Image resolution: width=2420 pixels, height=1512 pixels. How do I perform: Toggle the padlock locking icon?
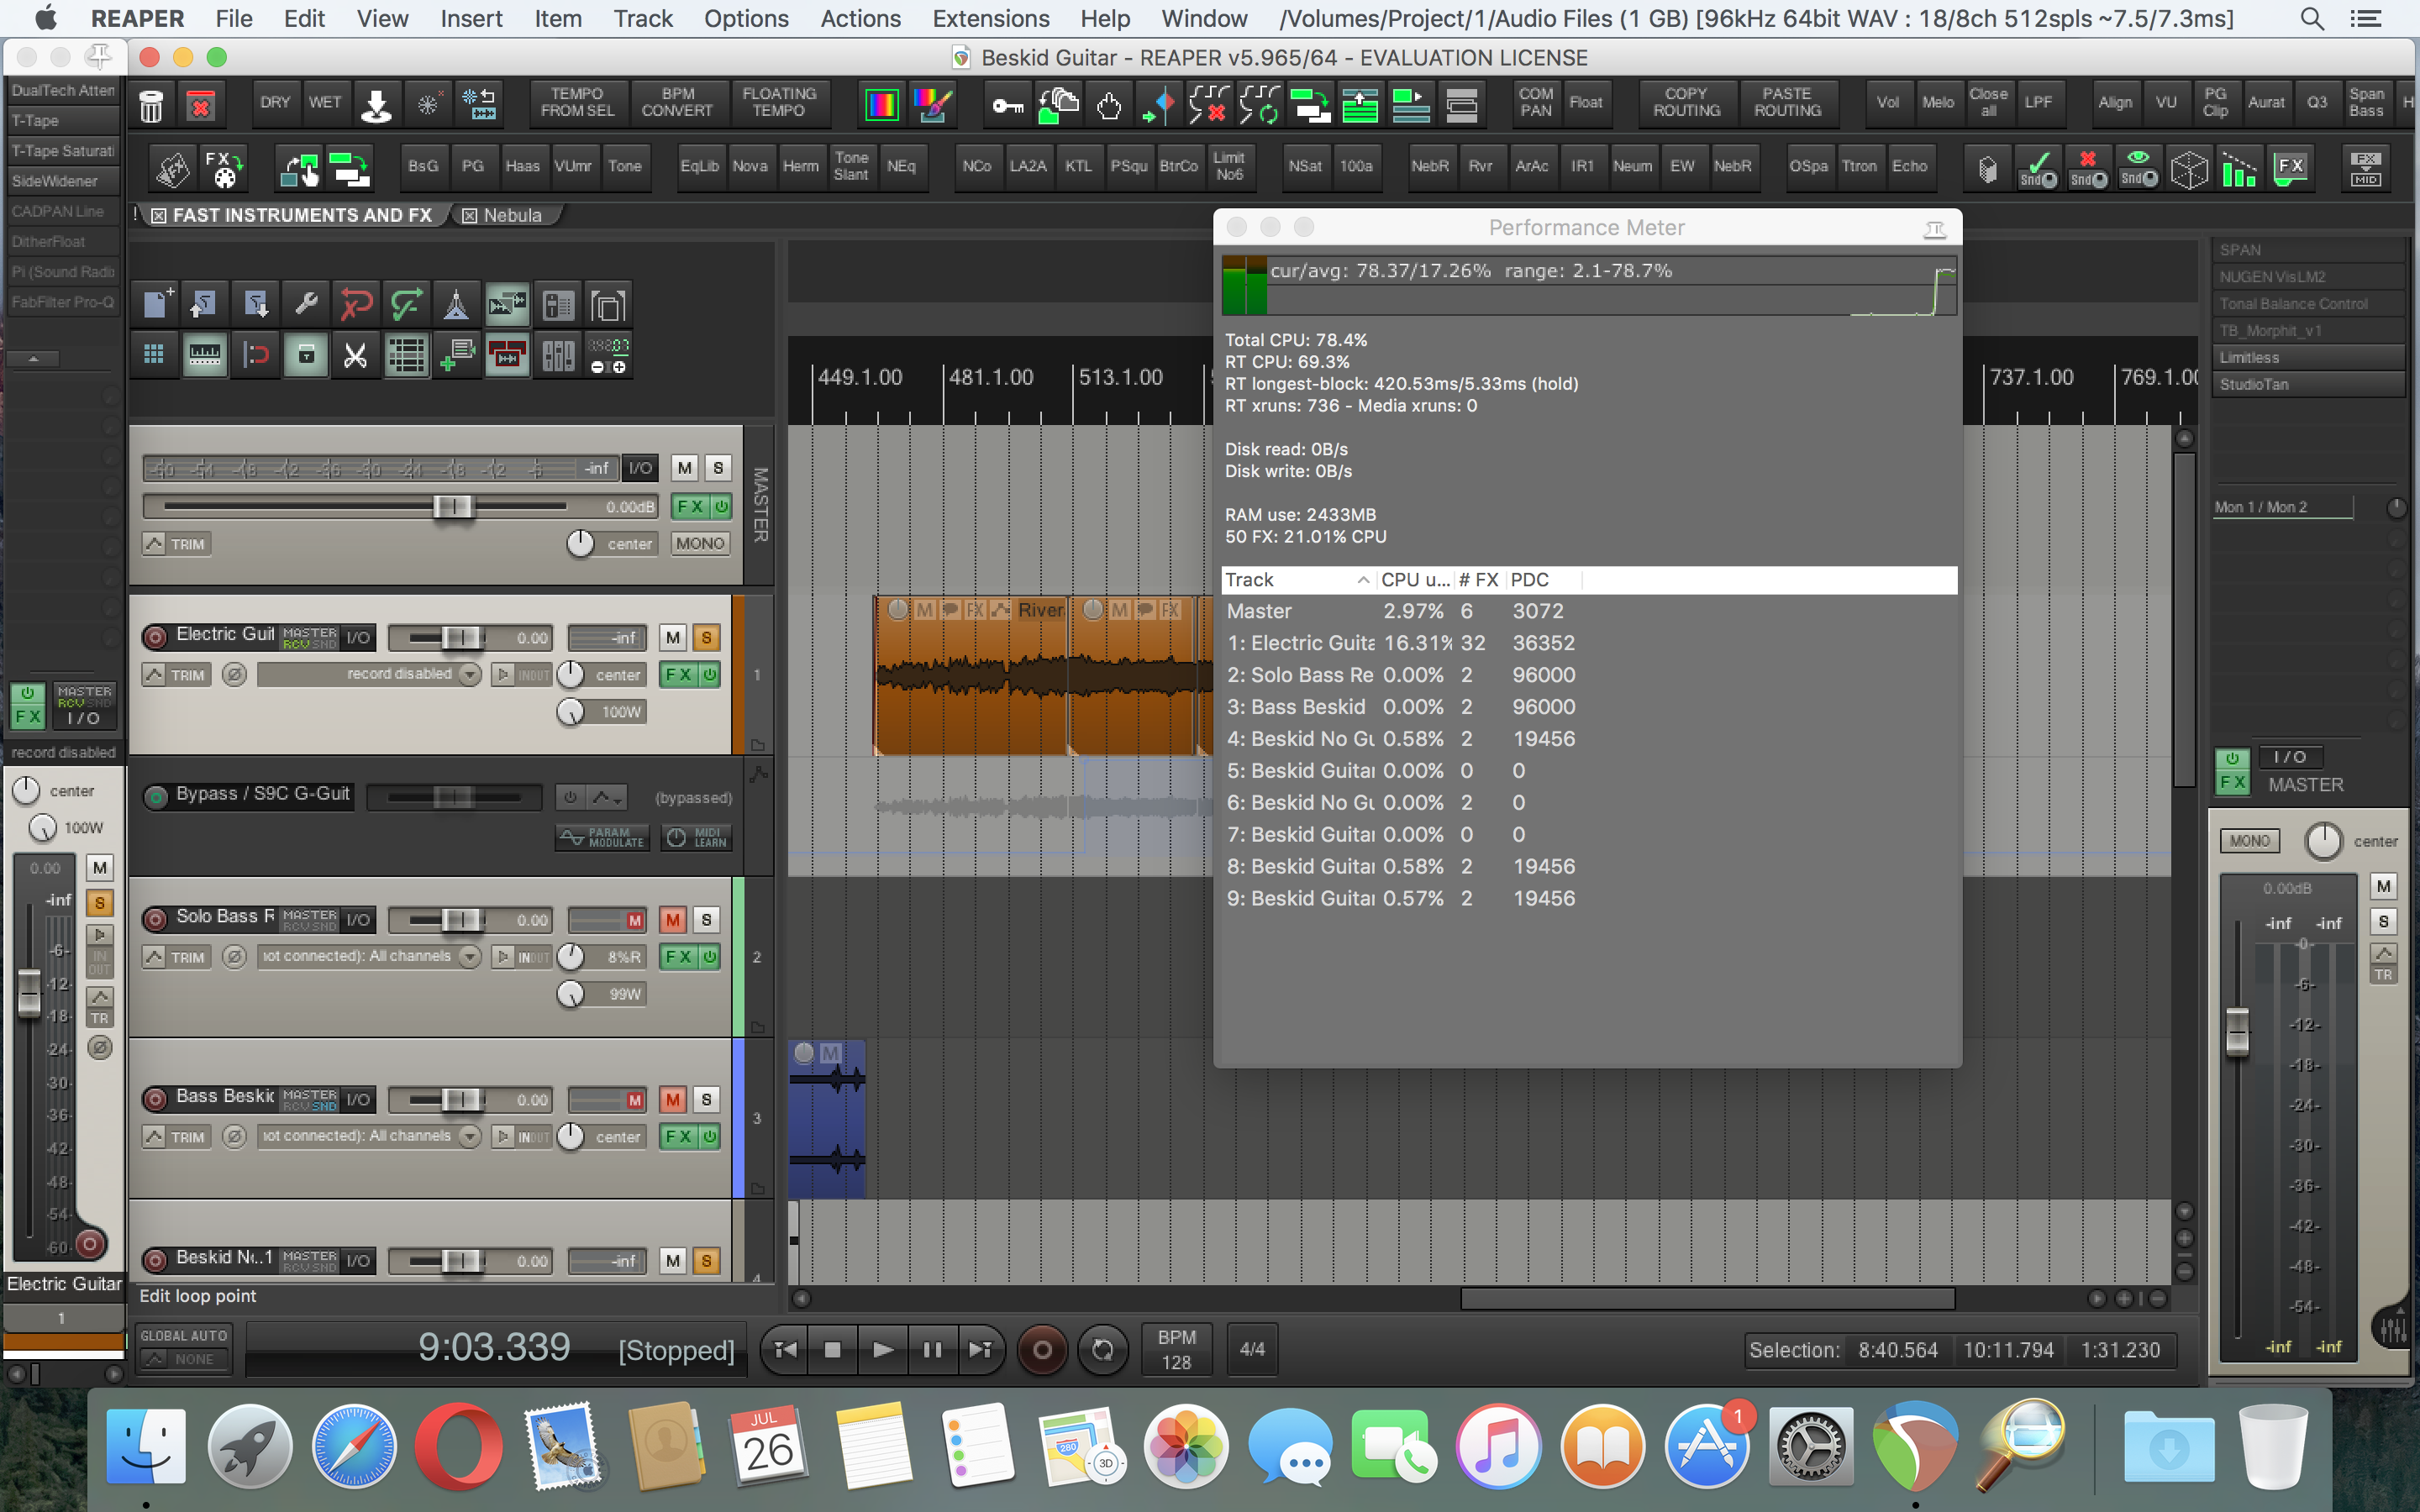[x=306, y=355]
